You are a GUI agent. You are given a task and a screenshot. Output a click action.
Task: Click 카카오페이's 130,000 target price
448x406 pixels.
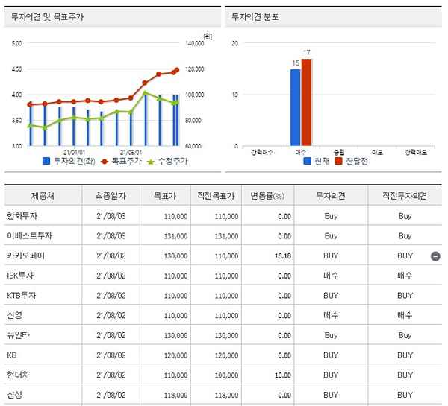click(175, 256)
